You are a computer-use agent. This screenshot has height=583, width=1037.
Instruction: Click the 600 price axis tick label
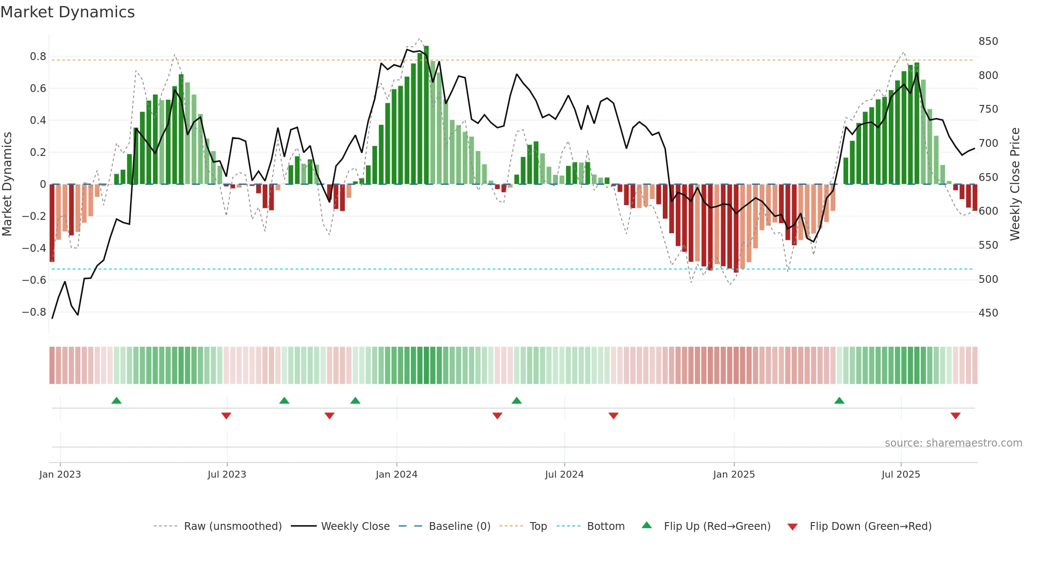click(988, 211)
